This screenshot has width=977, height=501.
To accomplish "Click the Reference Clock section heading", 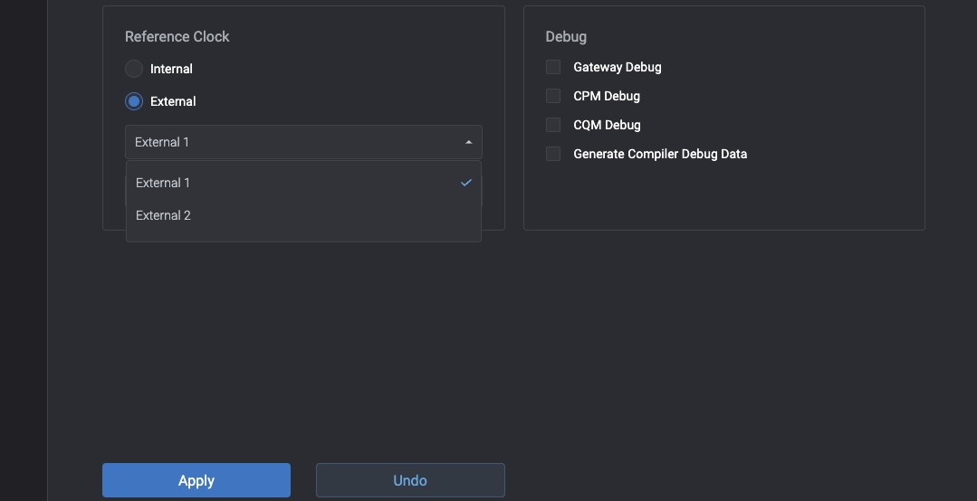I will tap(177, 36).
